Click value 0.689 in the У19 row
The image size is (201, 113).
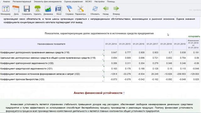click(x=128, y=58)
